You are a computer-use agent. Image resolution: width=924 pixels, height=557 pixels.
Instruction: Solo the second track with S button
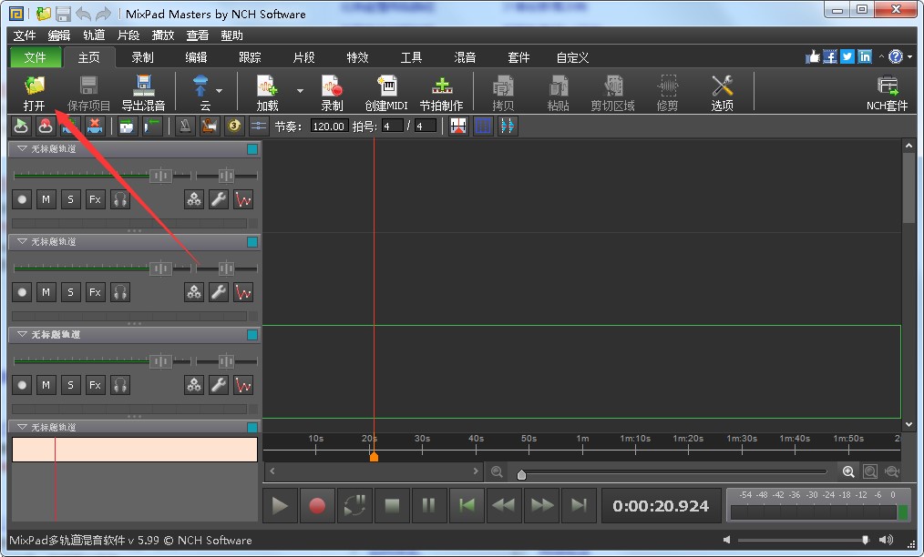tap(70, 292)
